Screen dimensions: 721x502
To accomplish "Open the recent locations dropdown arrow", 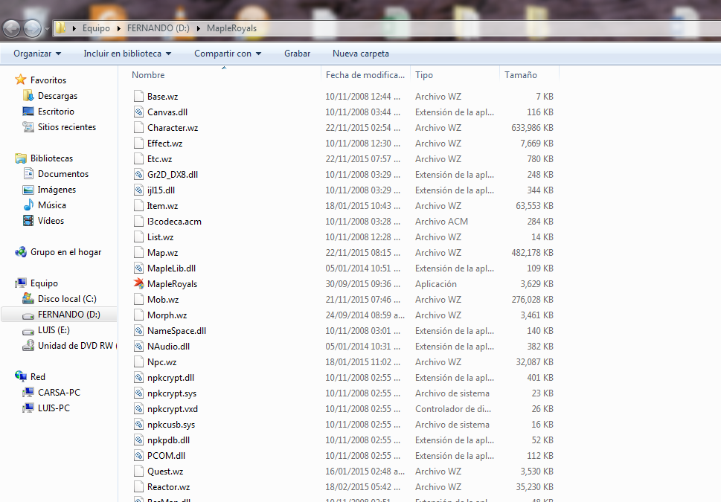I will [x=47, y=28].
